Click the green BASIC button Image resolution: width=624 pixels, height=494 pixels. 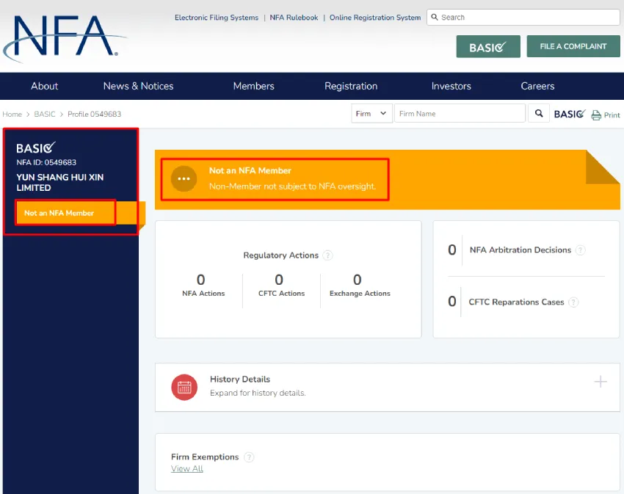point(488,46)
